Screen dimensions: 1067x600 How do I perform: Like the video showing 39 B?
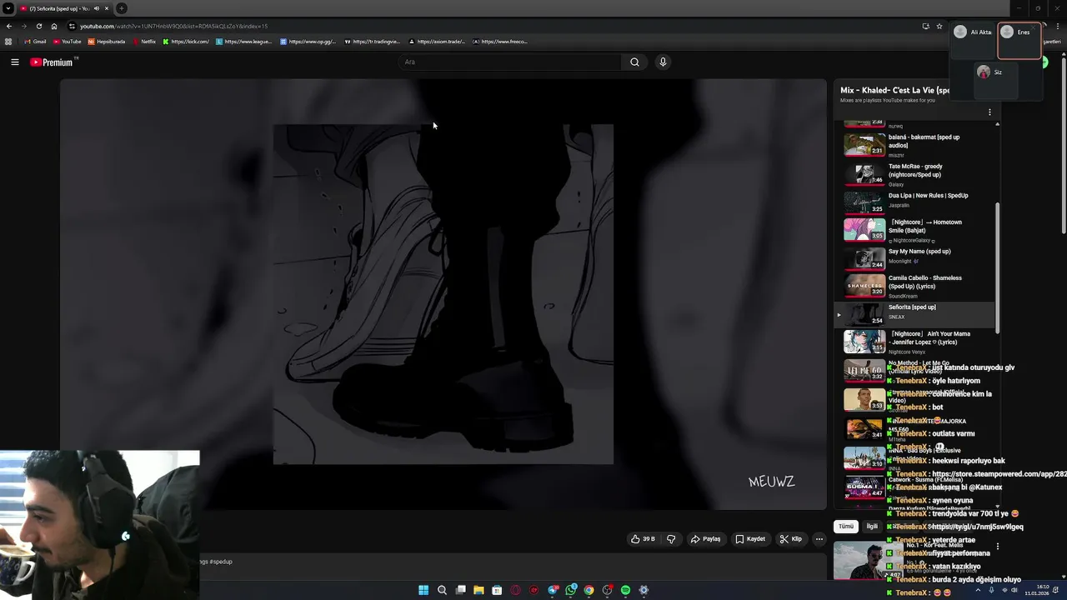(643, 539)
